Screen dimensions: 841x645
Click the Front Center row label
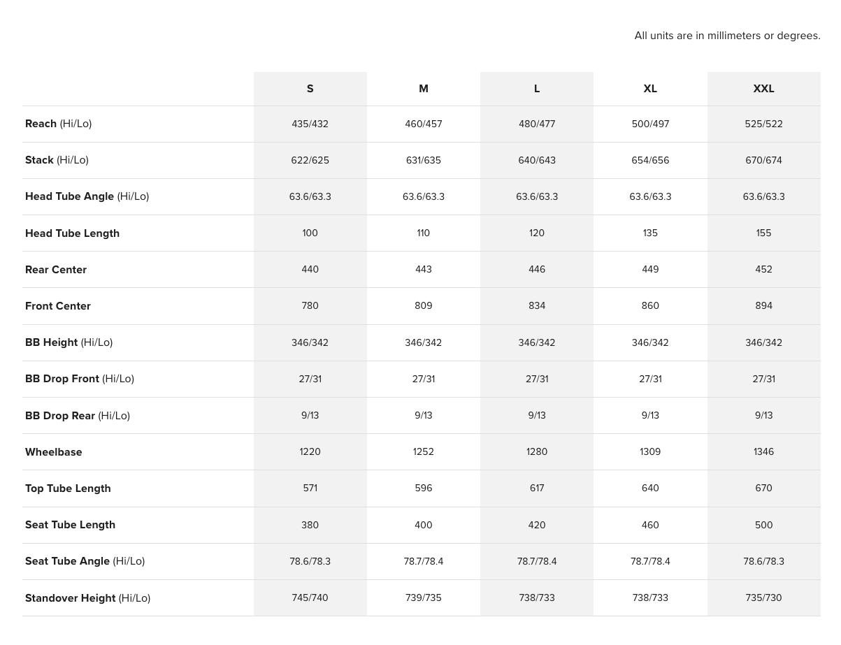(58, 306)
